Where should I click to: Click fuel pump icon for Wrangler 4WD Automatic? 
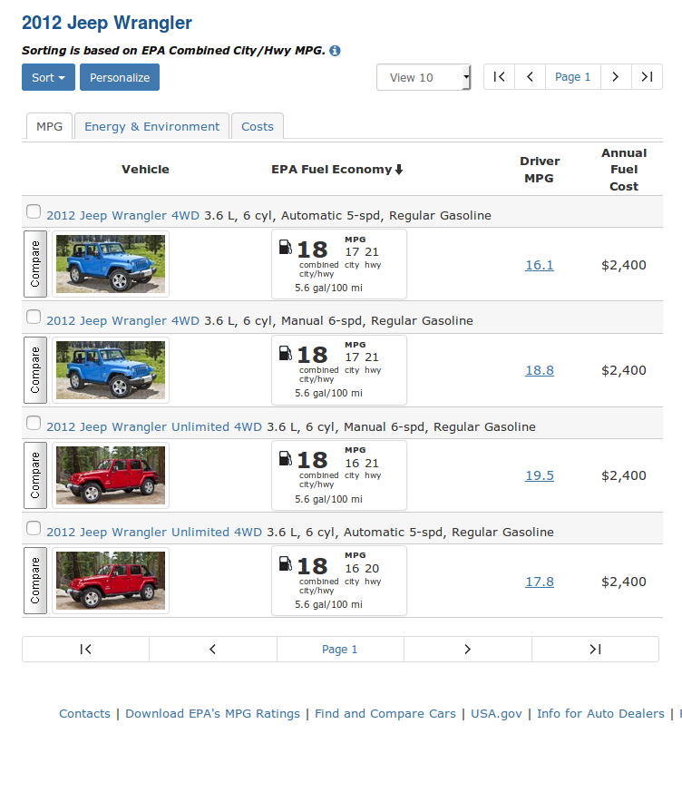[x=286, y=247]
